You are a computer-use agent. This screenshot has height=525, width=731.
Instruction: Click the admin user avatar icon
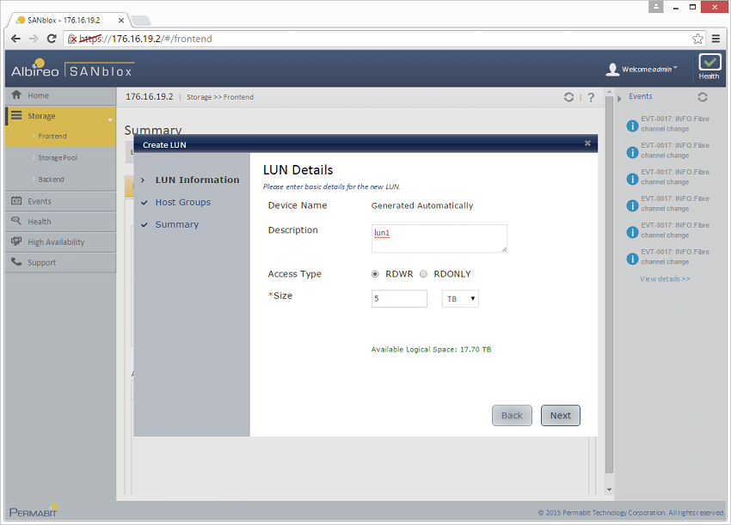pyautogui.click(x=612, y=70)
